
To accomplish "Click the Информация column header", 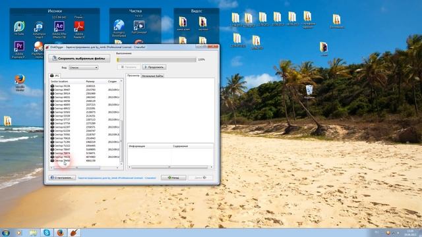I will pyautogui.click(x=150, y=146).
